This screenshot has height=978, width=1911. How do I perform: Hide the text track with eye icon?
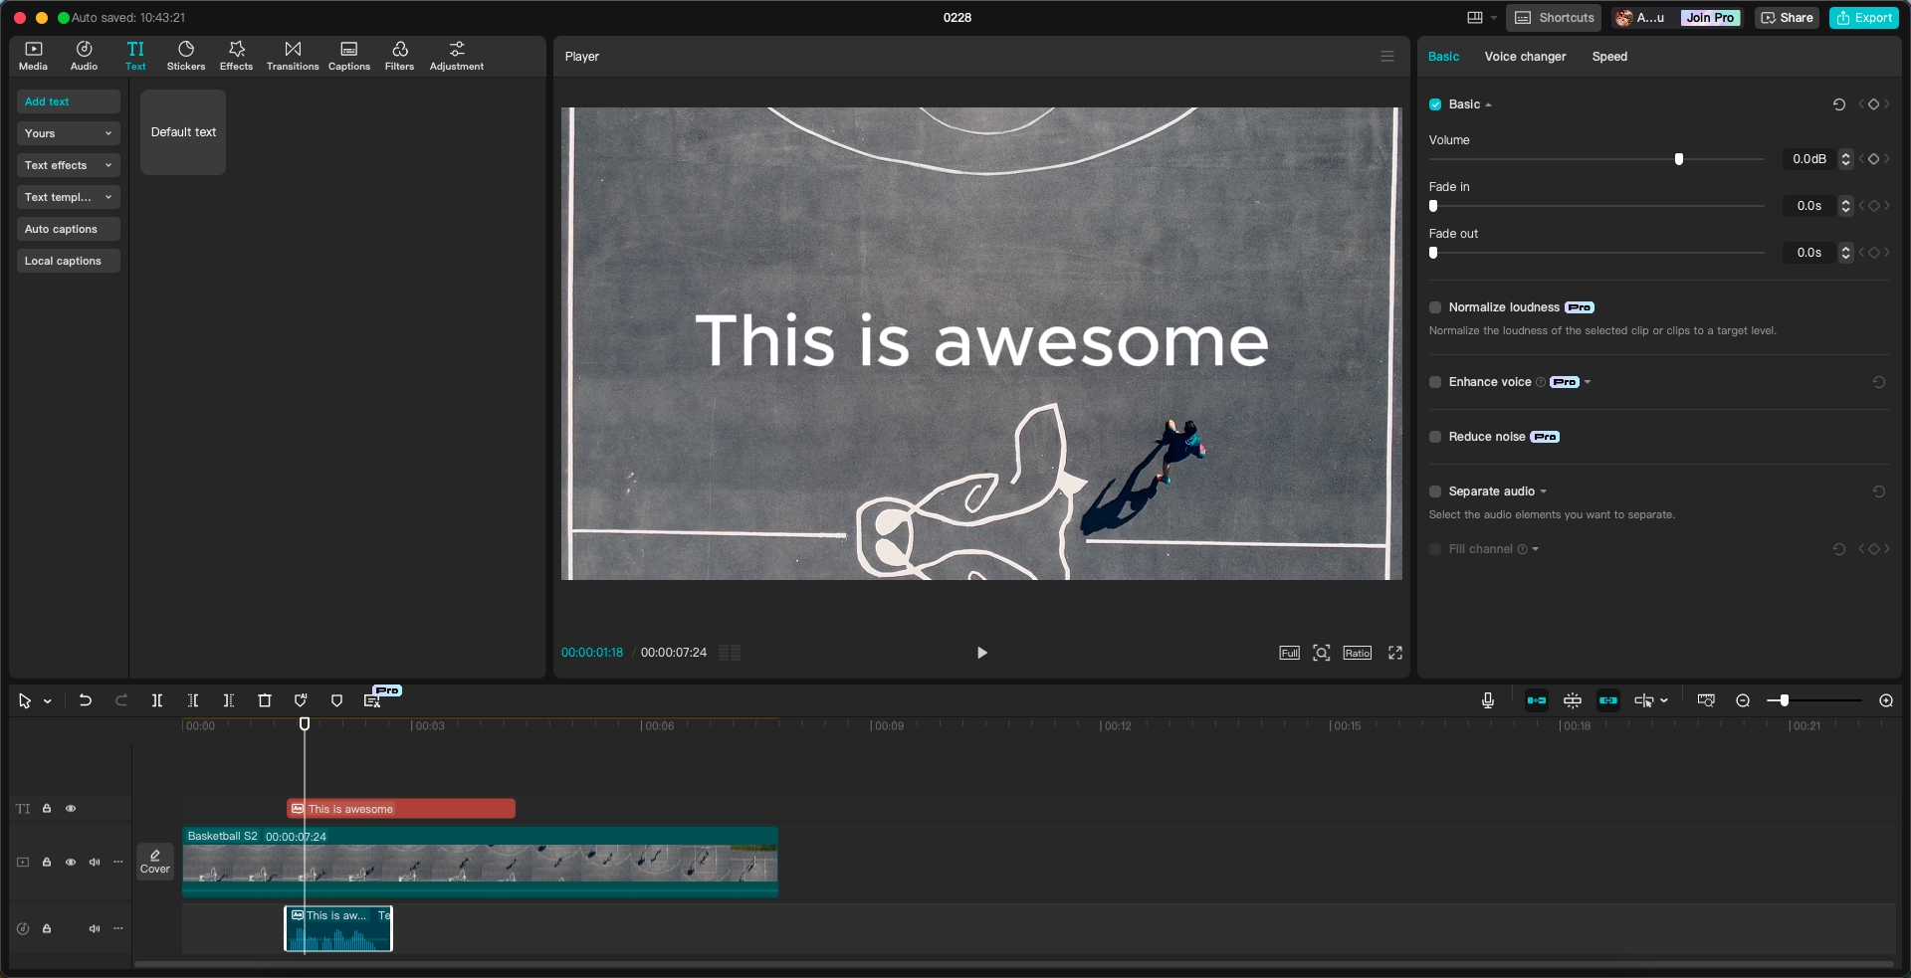pyautogui.click(x=71, y=809)
